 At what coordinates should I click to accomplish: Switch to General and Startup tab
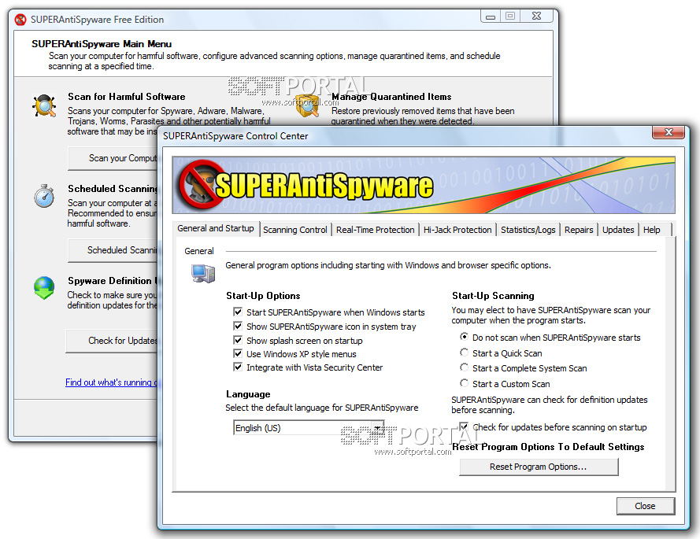click(x=216, y=228)
